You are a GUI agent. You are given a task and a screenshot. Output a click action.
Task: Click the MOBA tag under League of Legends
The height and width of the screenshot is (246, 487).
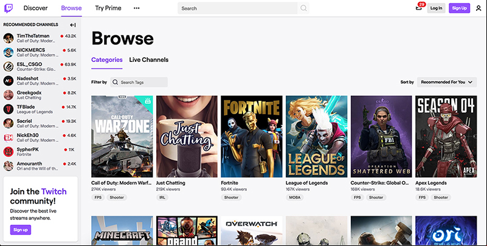click(295, 197)
